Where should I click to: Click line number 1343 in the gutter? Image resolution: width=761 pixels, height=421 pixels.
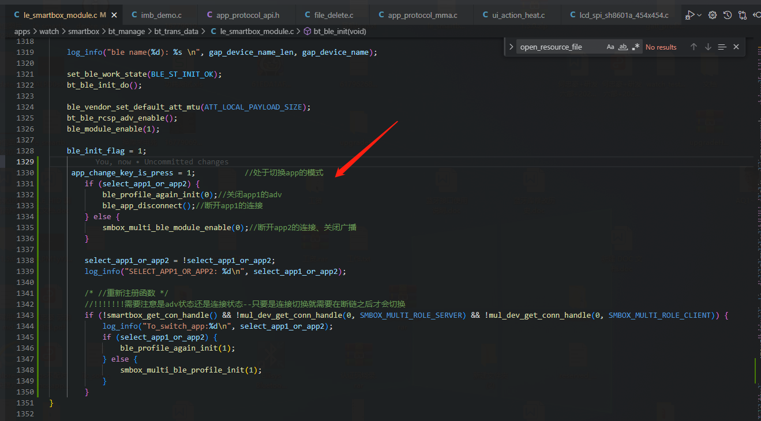(x=25, y=315)
